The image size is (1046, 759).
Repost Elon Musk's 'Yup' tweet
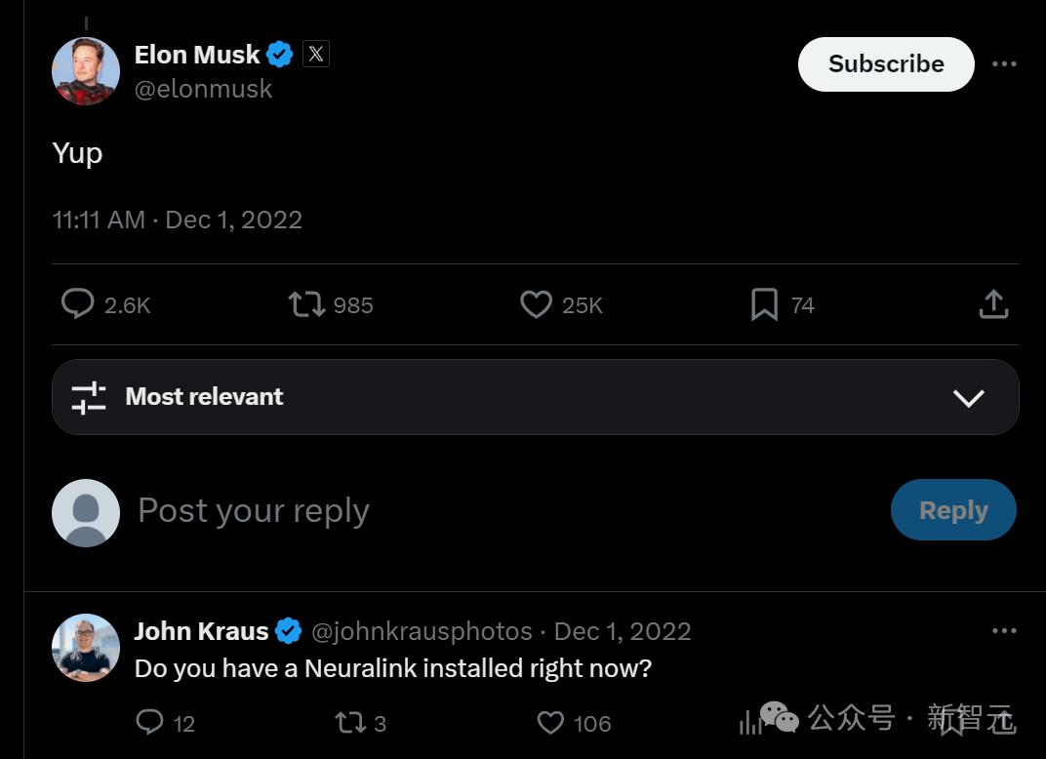point(306,304)
